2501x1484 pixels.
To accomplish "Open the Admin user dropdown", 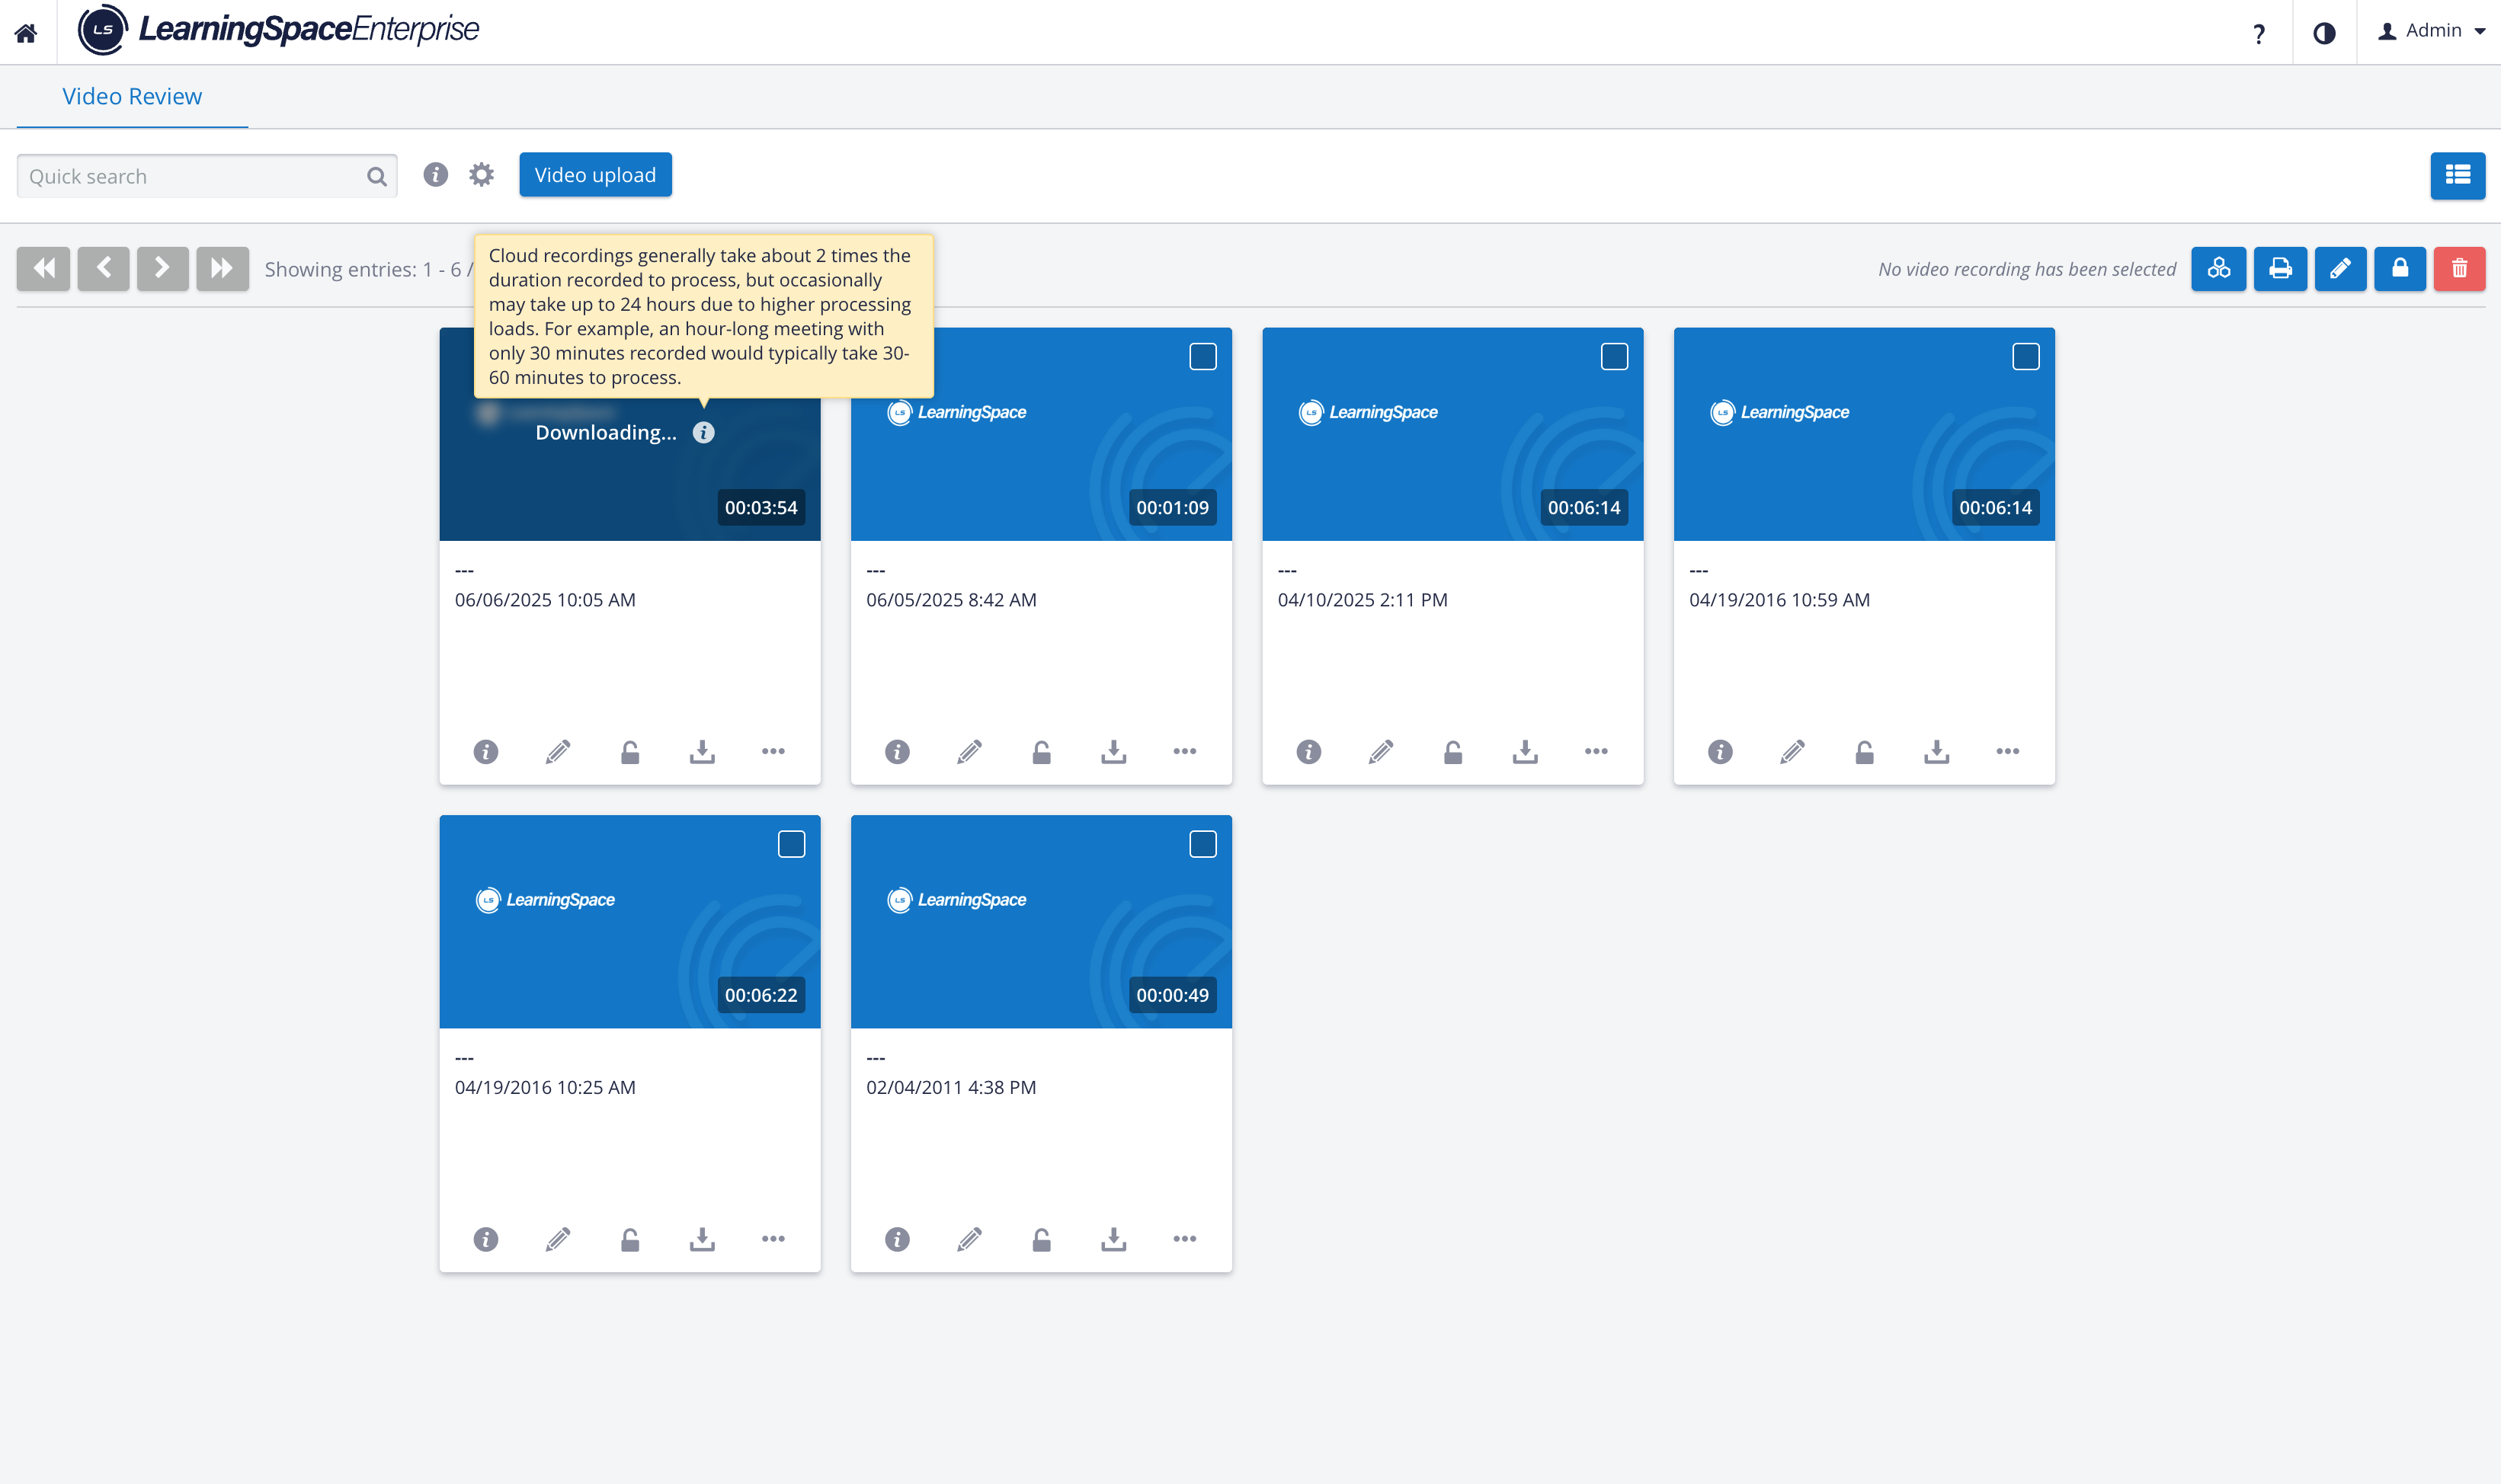I will click(2431, 31).
